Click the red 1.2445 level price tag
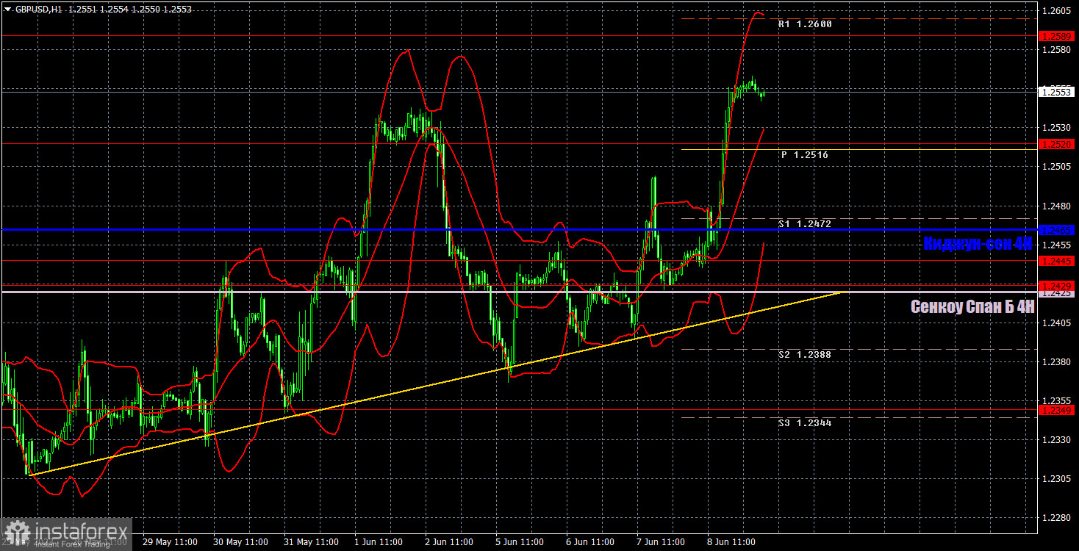 [x=1058, y=261]
